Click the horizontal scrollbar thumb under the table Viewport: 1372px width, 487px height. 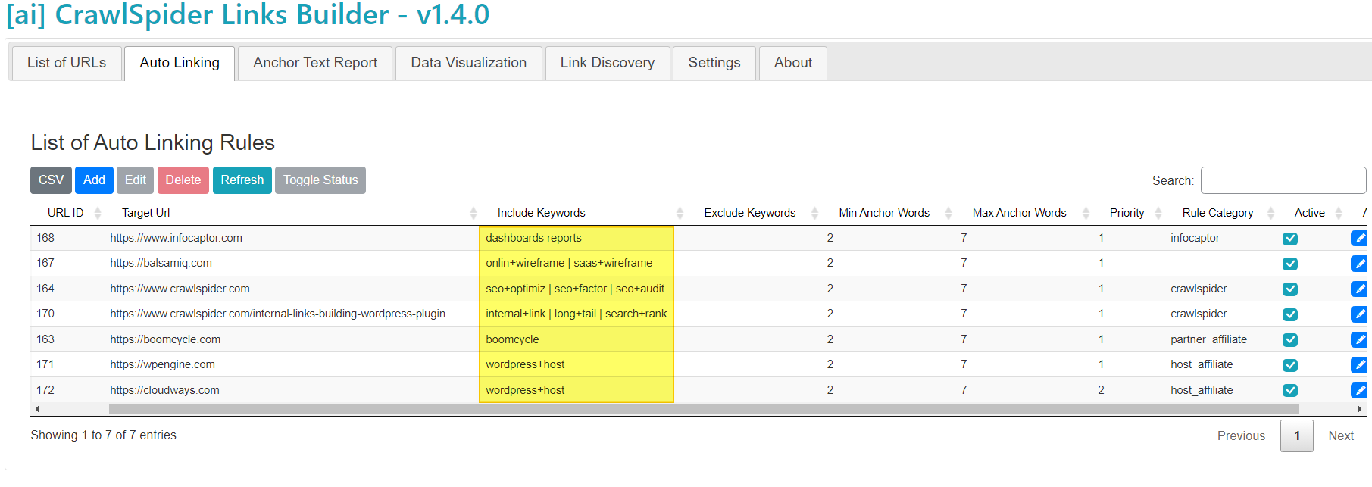point(704,409)
